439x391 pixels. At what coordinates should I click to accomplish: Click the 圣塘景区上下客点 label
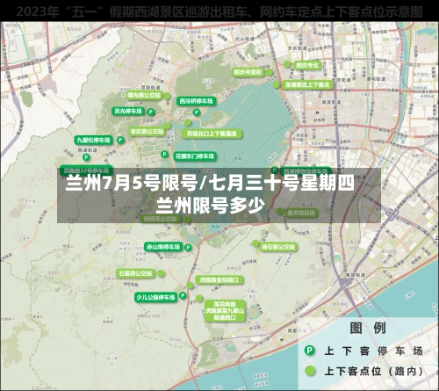[307, 85]
